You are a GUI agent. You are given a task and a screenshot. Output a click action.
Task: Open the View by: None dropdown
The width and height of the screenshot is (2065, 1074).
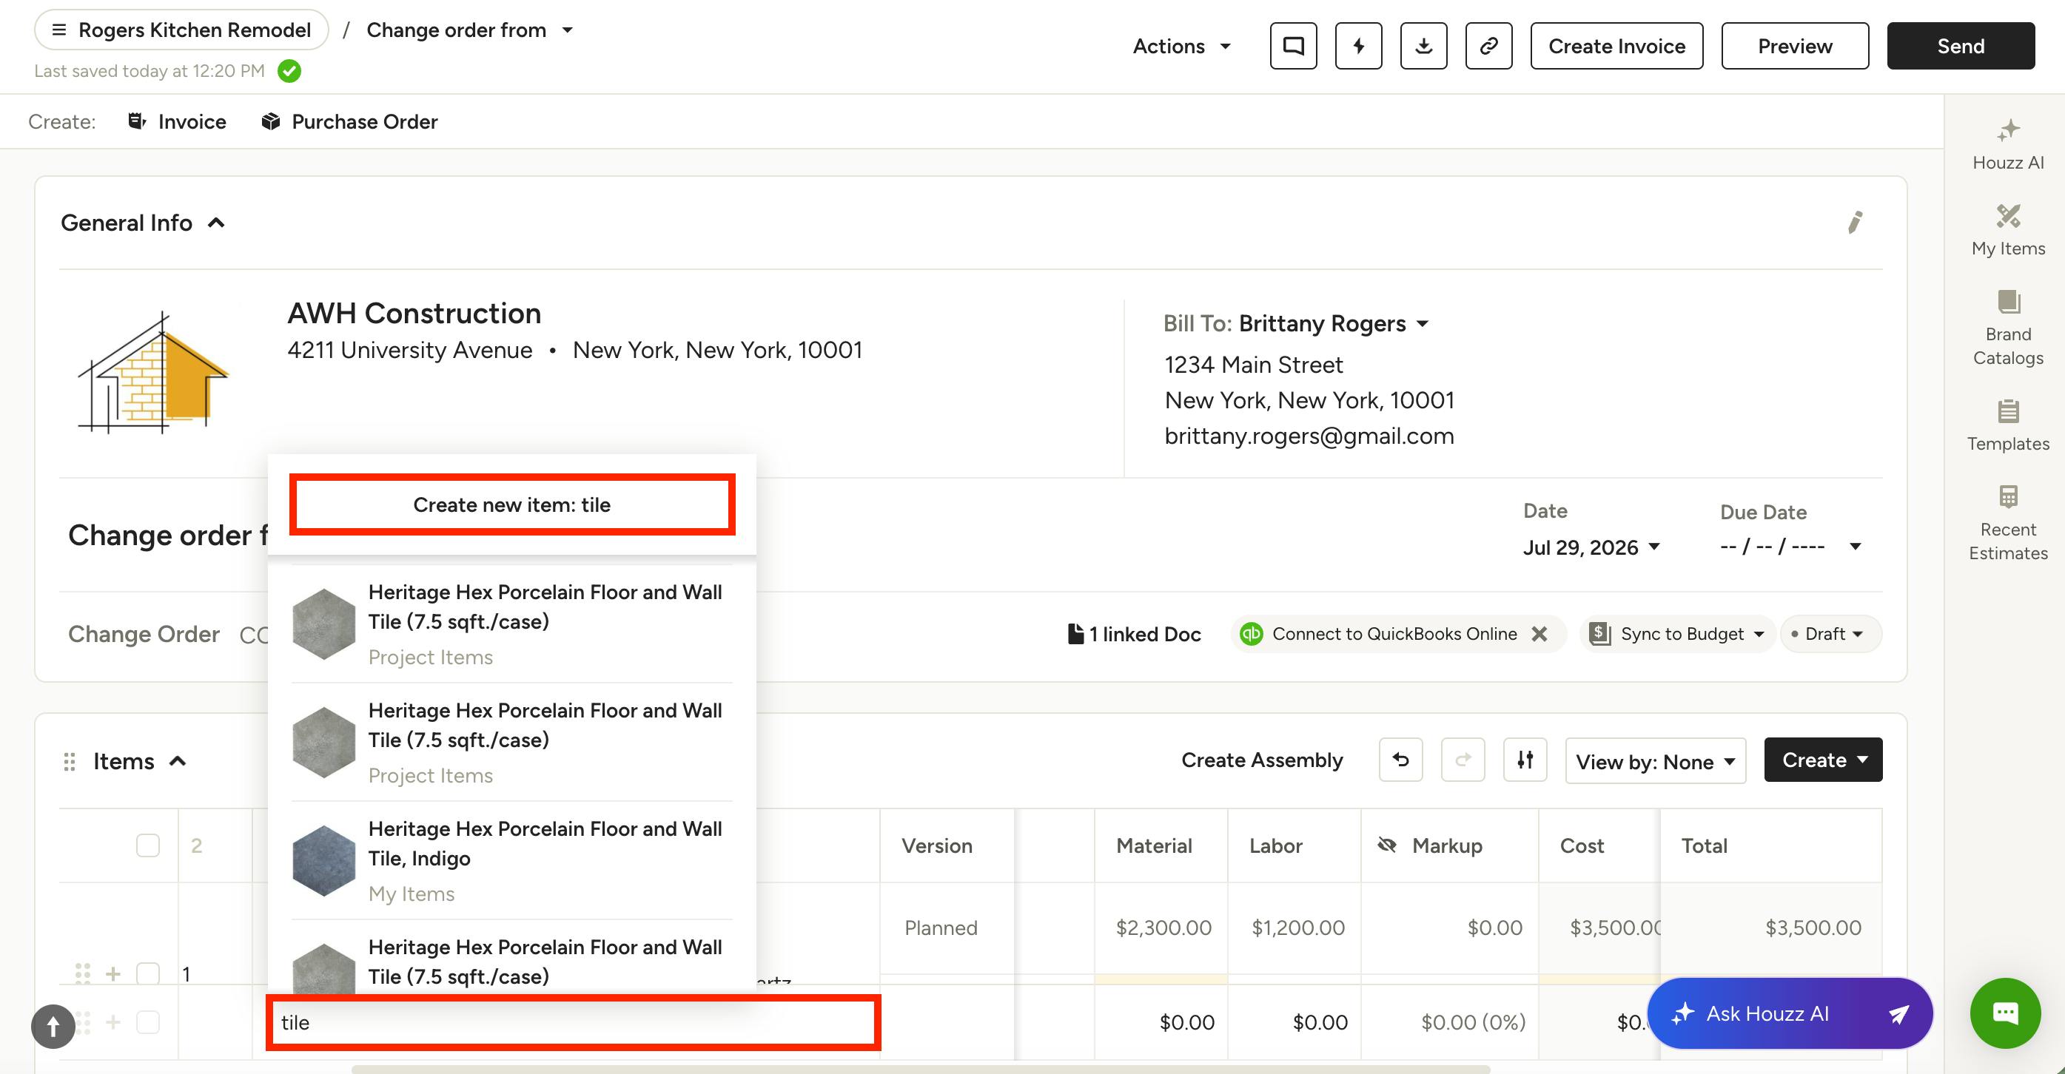click(x=1656, y=761)
